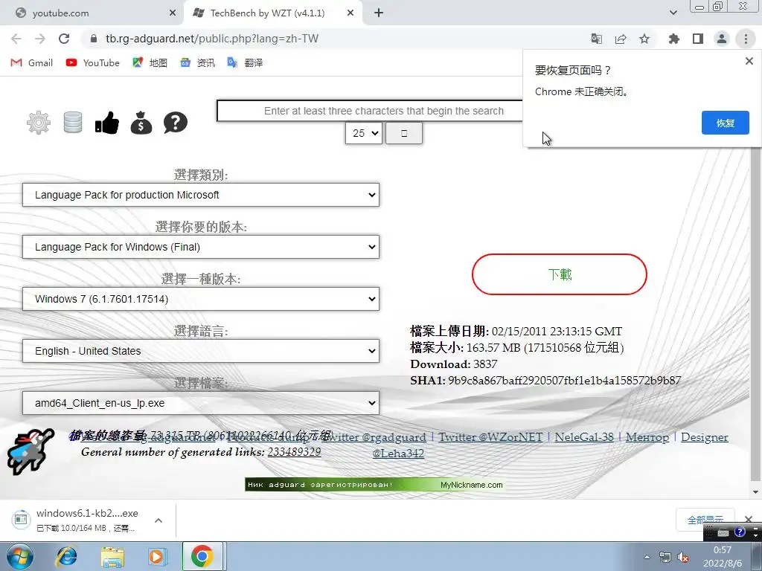Click the small square button beside 25

[404, 133]
